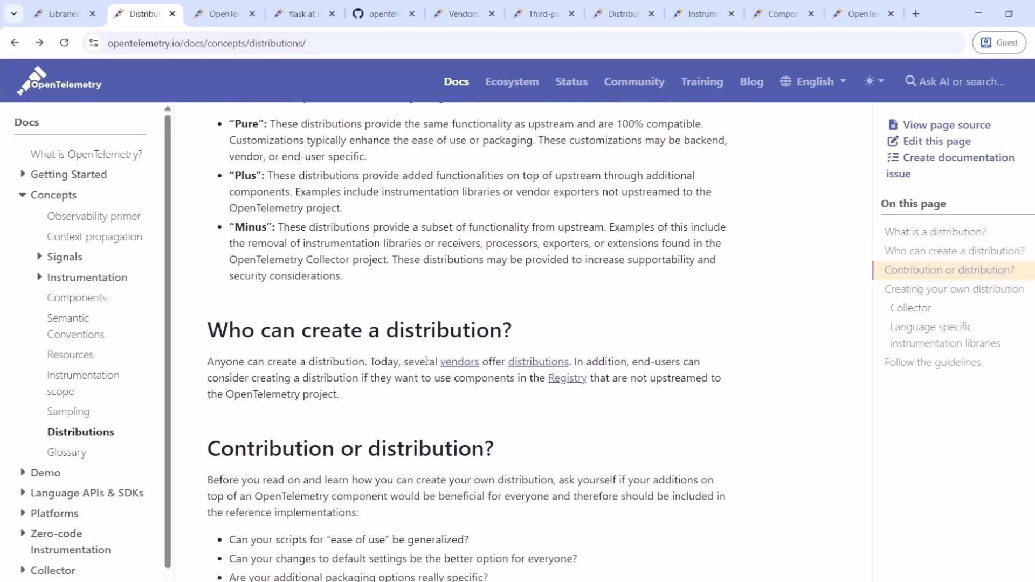This screenshot has height=582, width=1035.
Task: Jump to Who can create a distribution?
Action: coord(954,251)
